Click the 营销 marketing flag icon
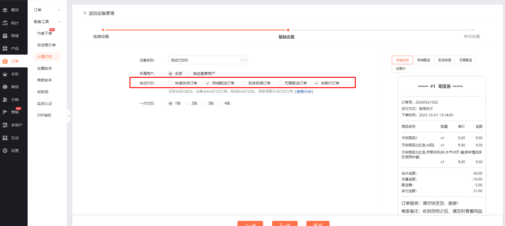Screen dimensions: 505x226 (x=5, y=112)
